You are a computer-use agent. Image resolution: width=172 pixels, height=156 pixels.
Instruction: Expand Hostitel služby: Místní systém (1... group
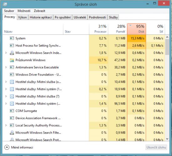pyautogui.click(x=6, y=89)
